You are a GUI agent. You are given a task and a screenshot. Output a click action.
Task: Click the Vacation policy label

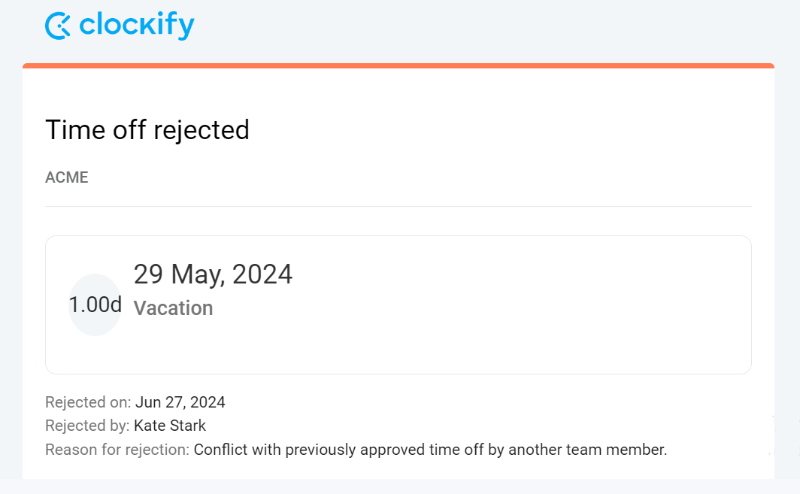click(x=174, y=308)
